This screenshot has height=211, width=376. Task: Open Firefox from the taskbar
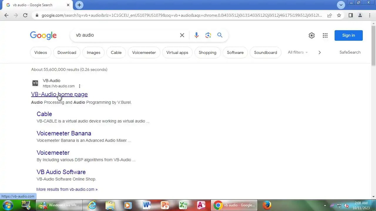pyautogui.click(x=267, y=205)
